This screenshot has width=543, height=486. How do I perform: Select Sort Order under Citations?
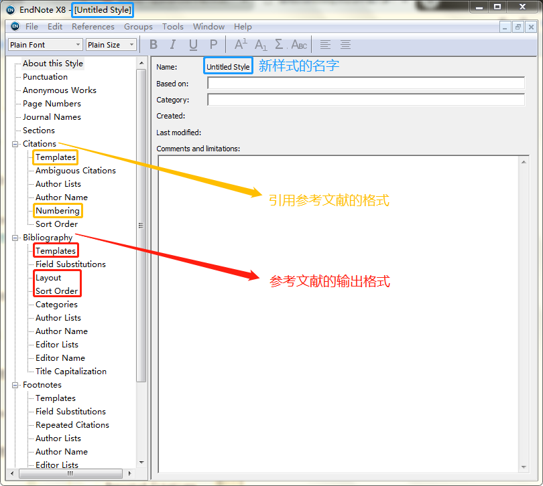(56, 224)
